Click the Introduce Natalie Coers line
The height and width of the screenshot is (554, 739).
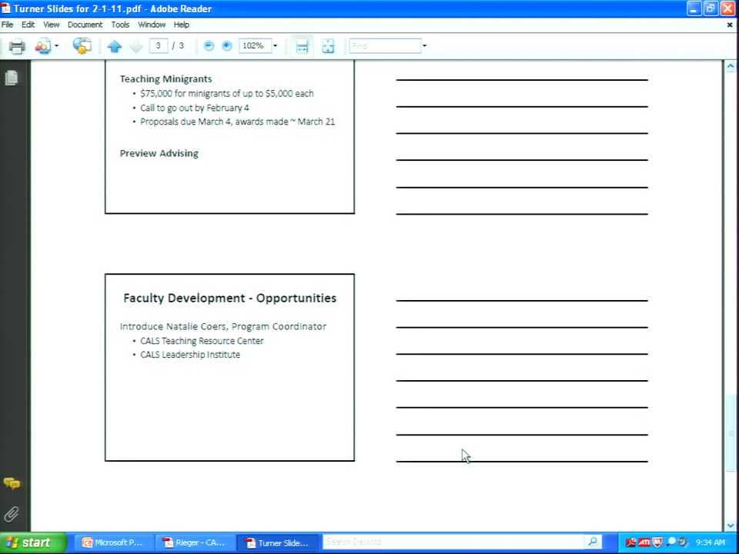pyautogui.click(x=223, y=326)
